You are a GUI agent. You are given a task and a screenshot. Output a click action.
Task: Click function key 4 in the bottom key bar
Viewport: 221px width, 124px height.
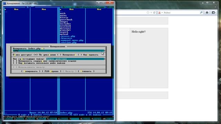click(x=41, y=119)
